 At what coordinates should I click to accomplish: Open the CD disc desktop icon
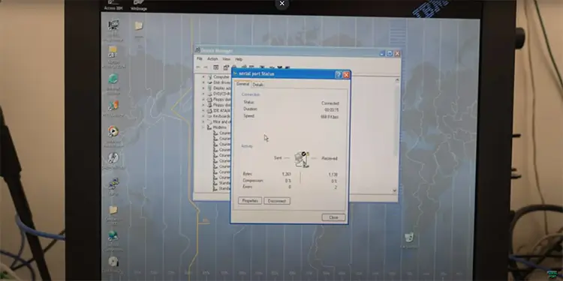click(x=113, y=261)
